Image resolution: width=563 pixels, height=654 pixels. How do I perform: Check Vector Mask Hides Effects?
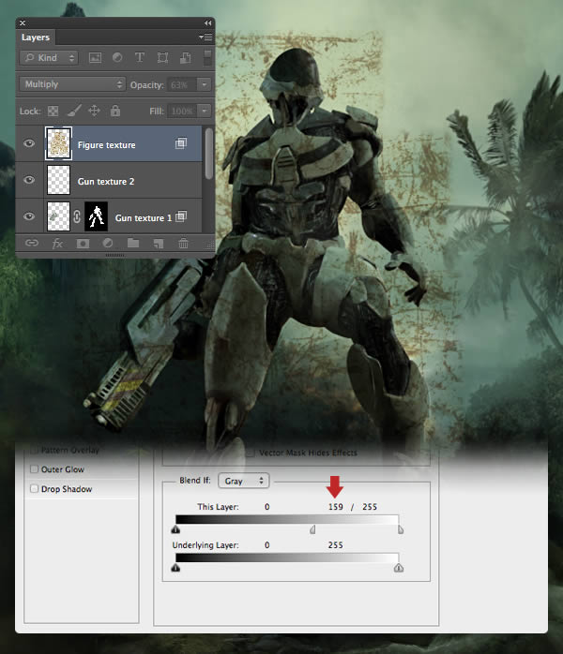251,453
